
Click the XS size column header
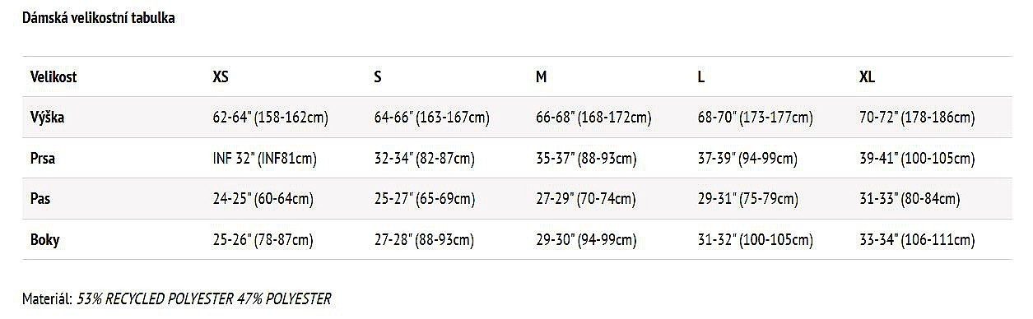(x=220, y=76)
